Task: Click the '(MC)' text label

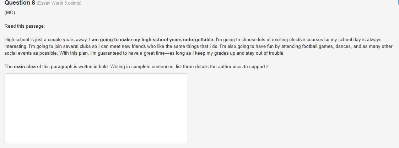Action: [10, 12]
